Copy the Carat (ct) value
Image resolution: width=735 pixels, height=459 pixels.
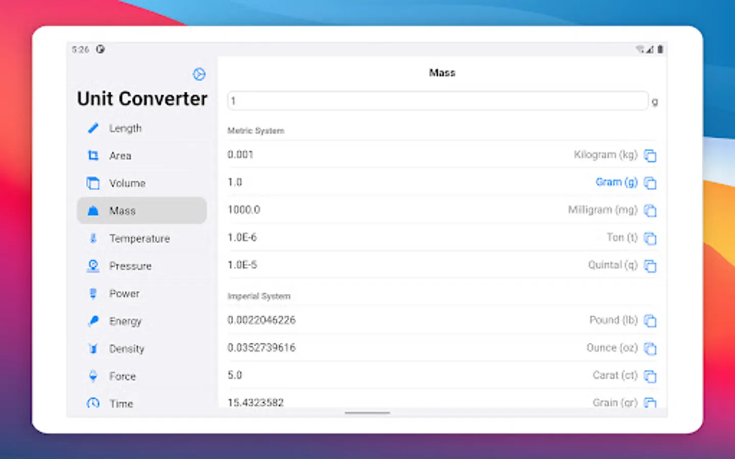(650, 375)
